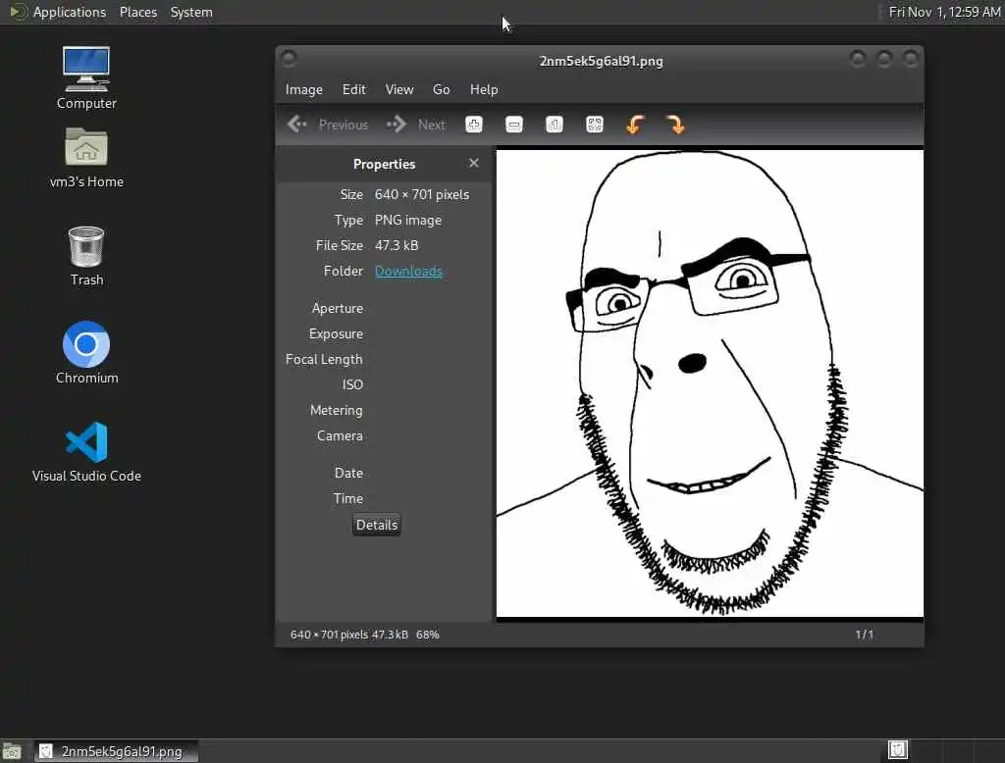Click the 'PNG image' type value

[x=408, y=220]
